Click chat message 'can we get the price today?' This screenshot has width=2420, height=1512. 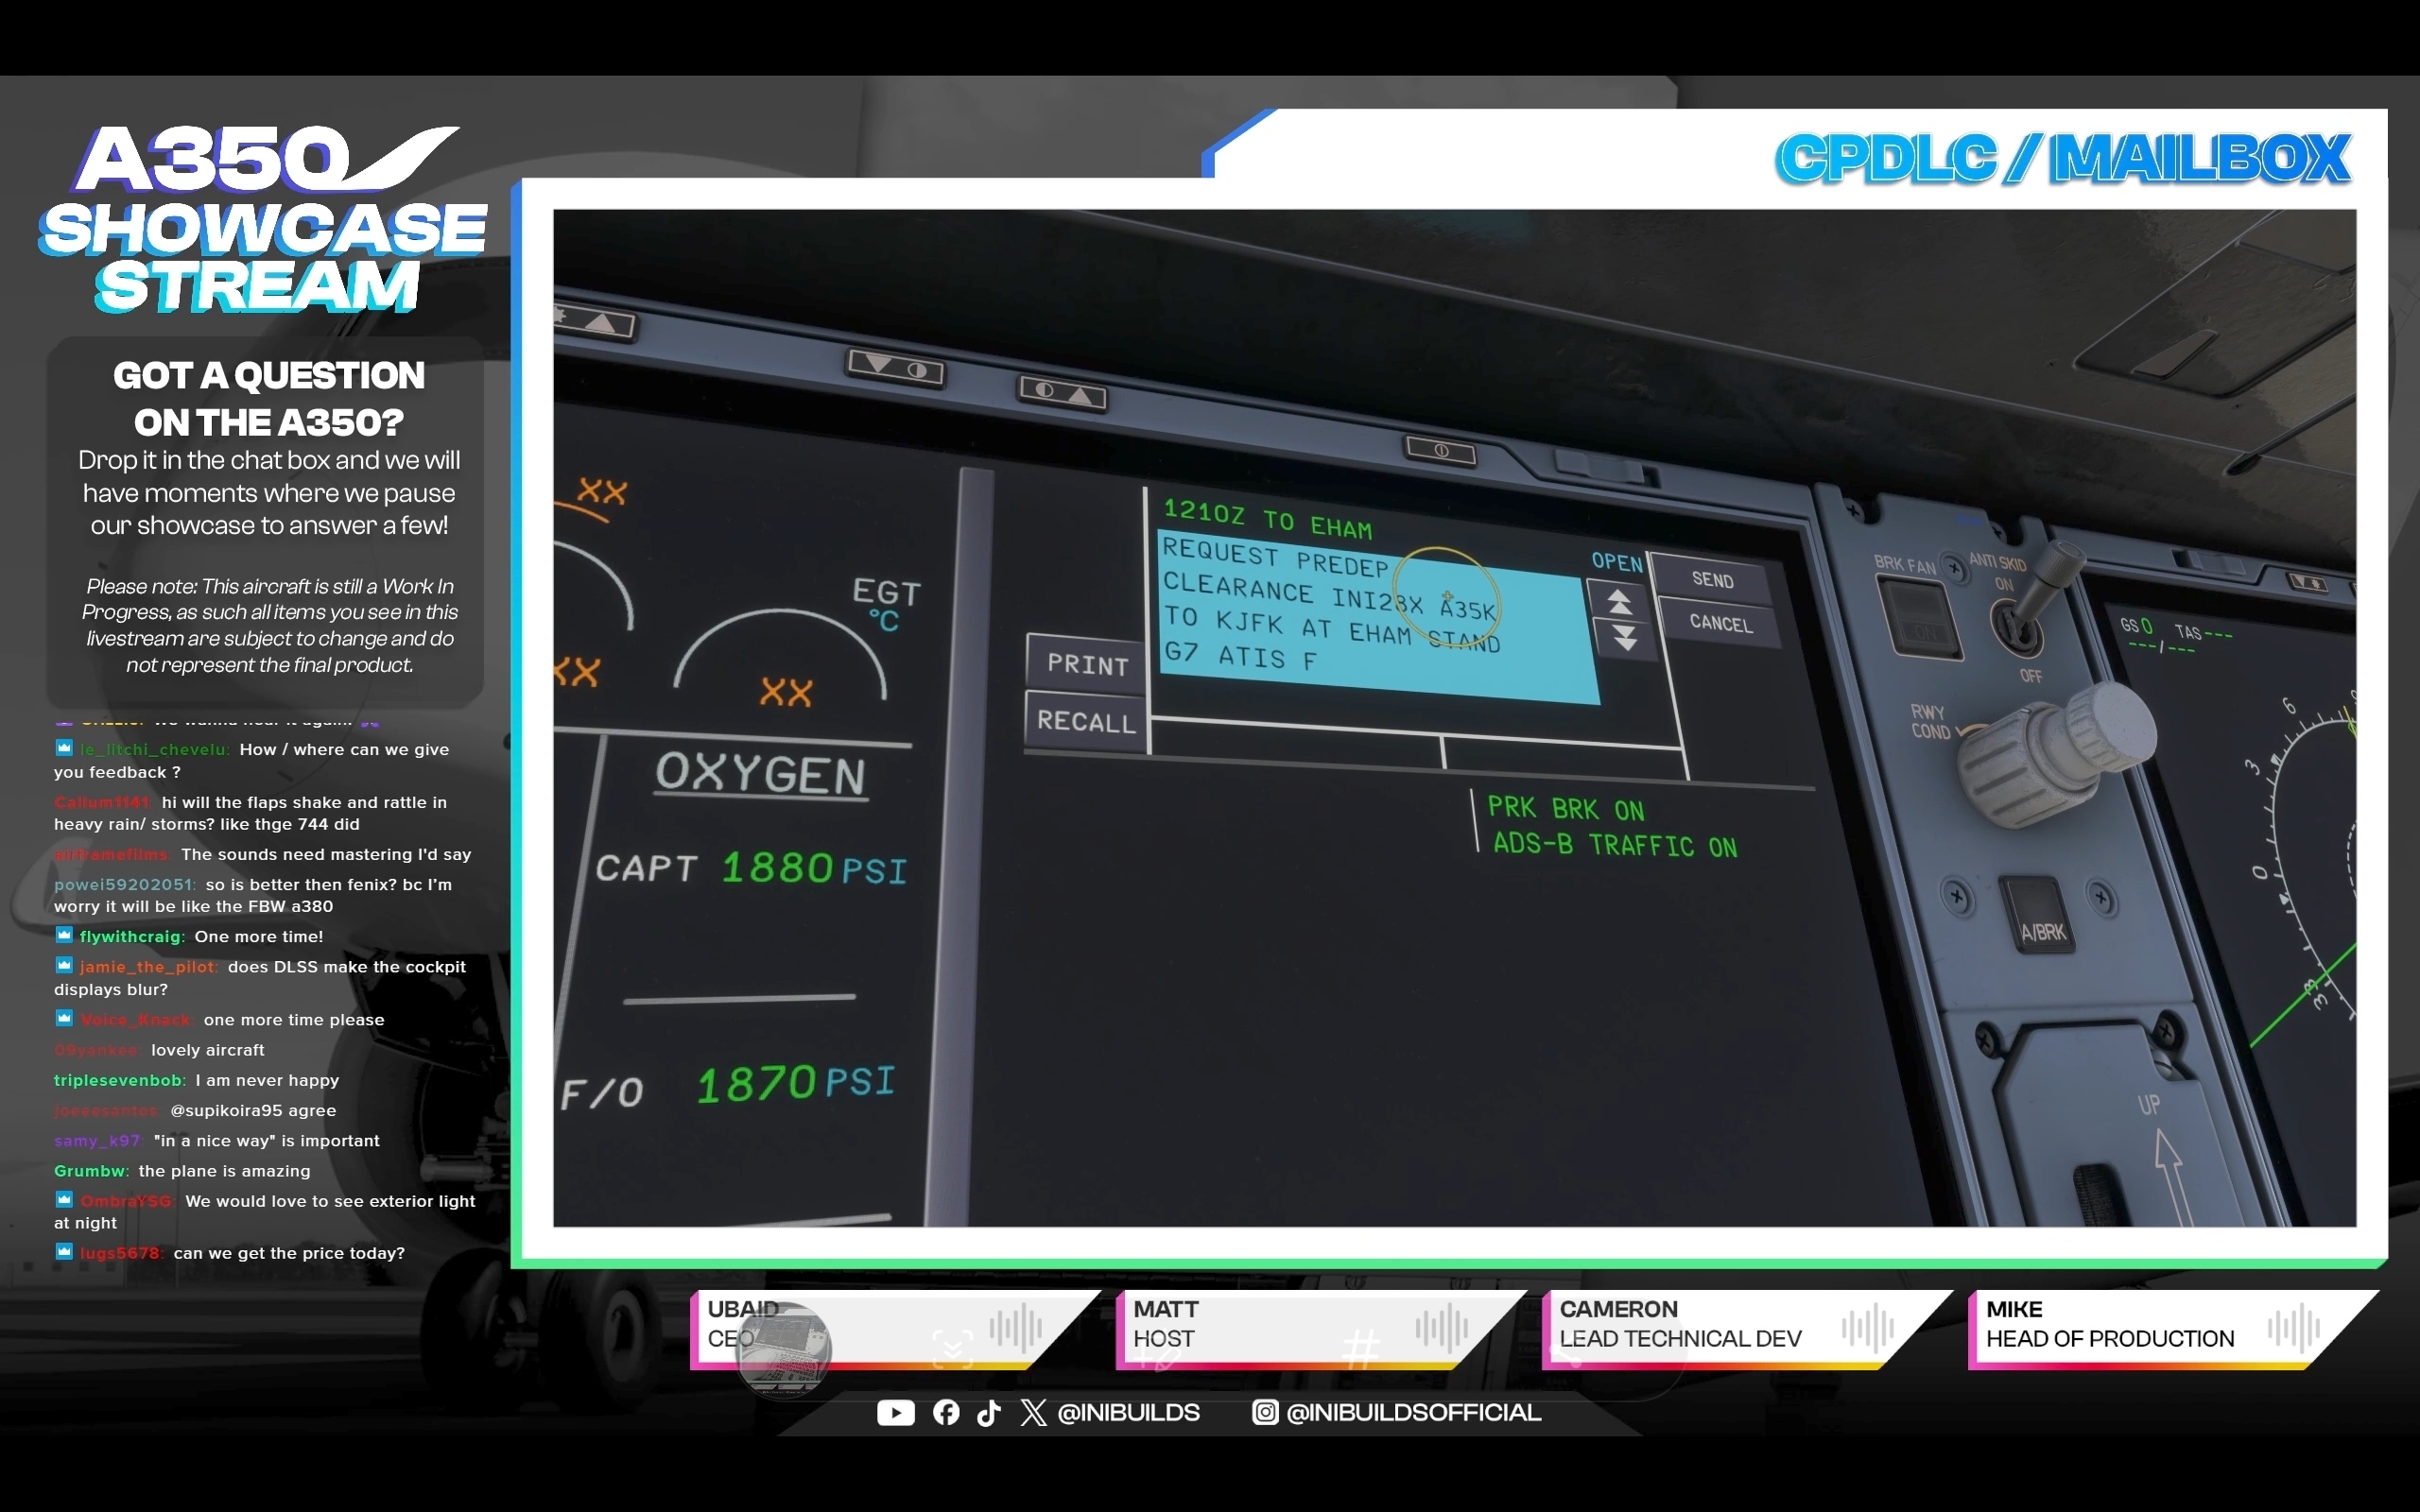[x=289, y=1253]
